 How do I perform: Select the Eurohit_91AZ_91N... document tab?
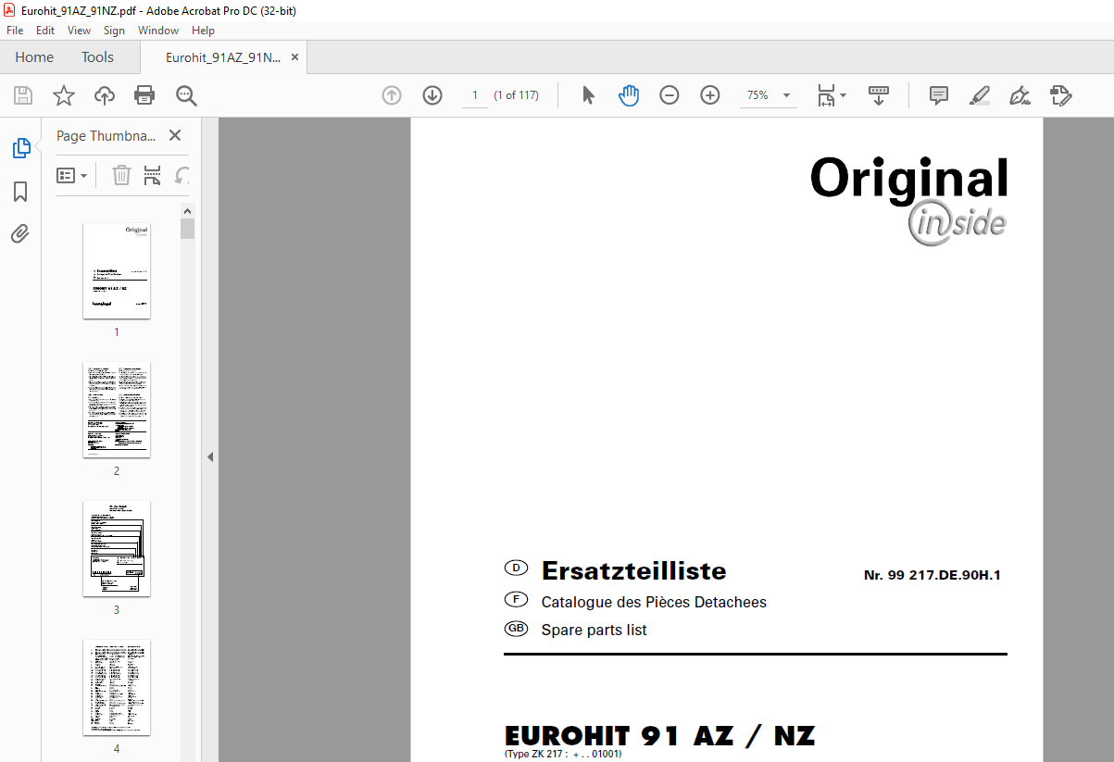coord(222,57)
